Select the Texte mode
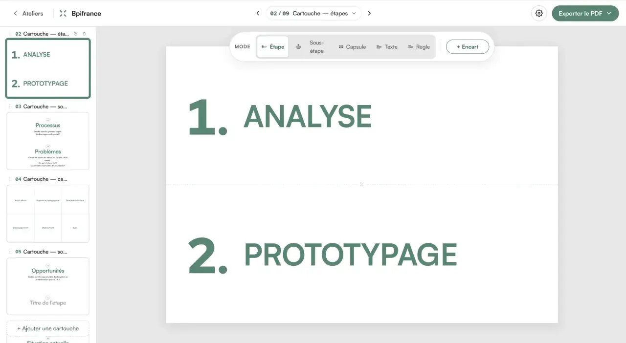This screenshot has width=626, height=343. tap(387, 47)
